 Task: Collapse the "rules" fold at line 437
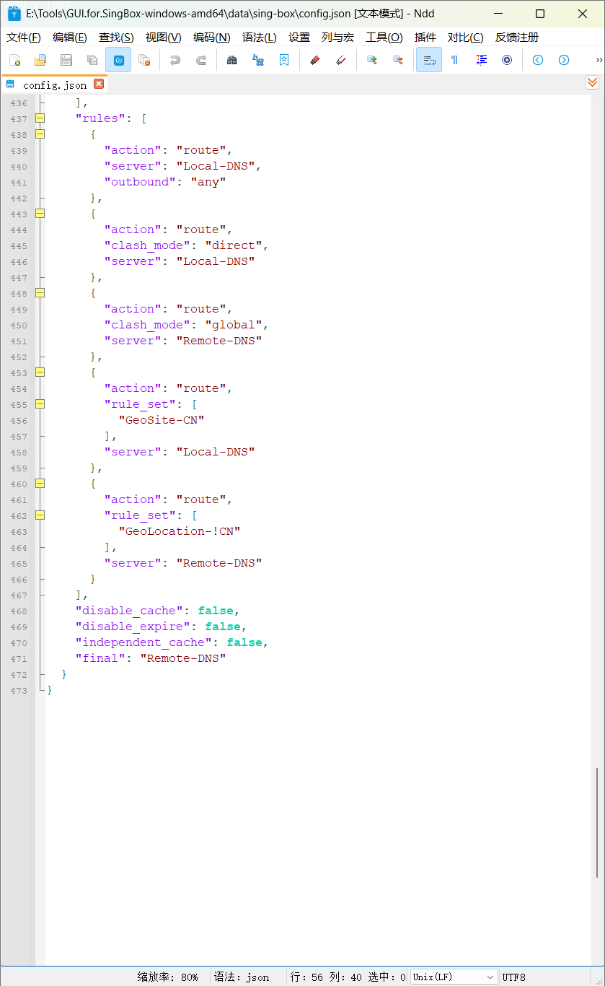(x=40, y=118)
